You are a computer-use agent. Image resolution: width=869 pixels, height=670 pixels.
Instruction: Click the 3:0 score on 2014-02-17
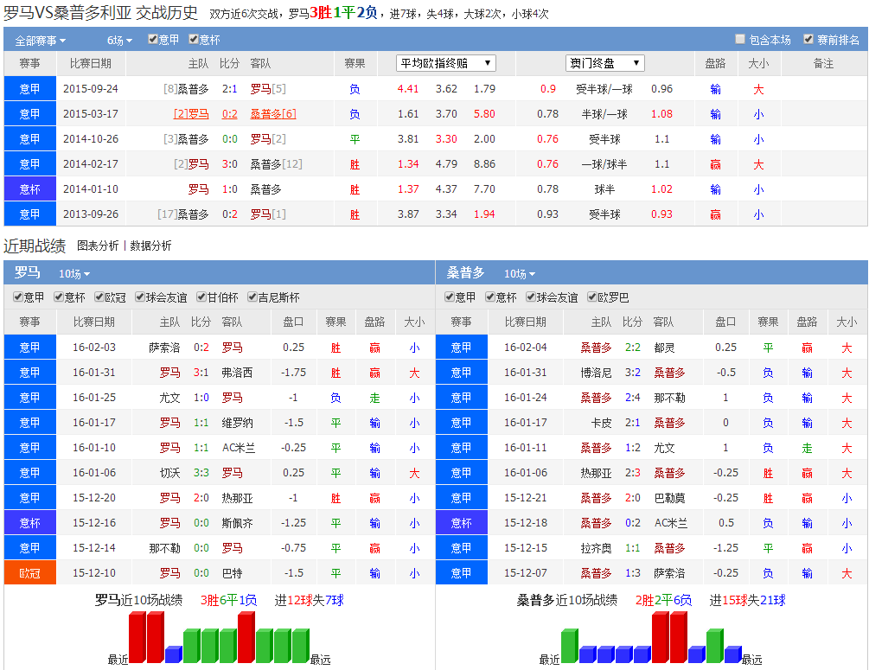pyautogui.click(x=229, y=164)
